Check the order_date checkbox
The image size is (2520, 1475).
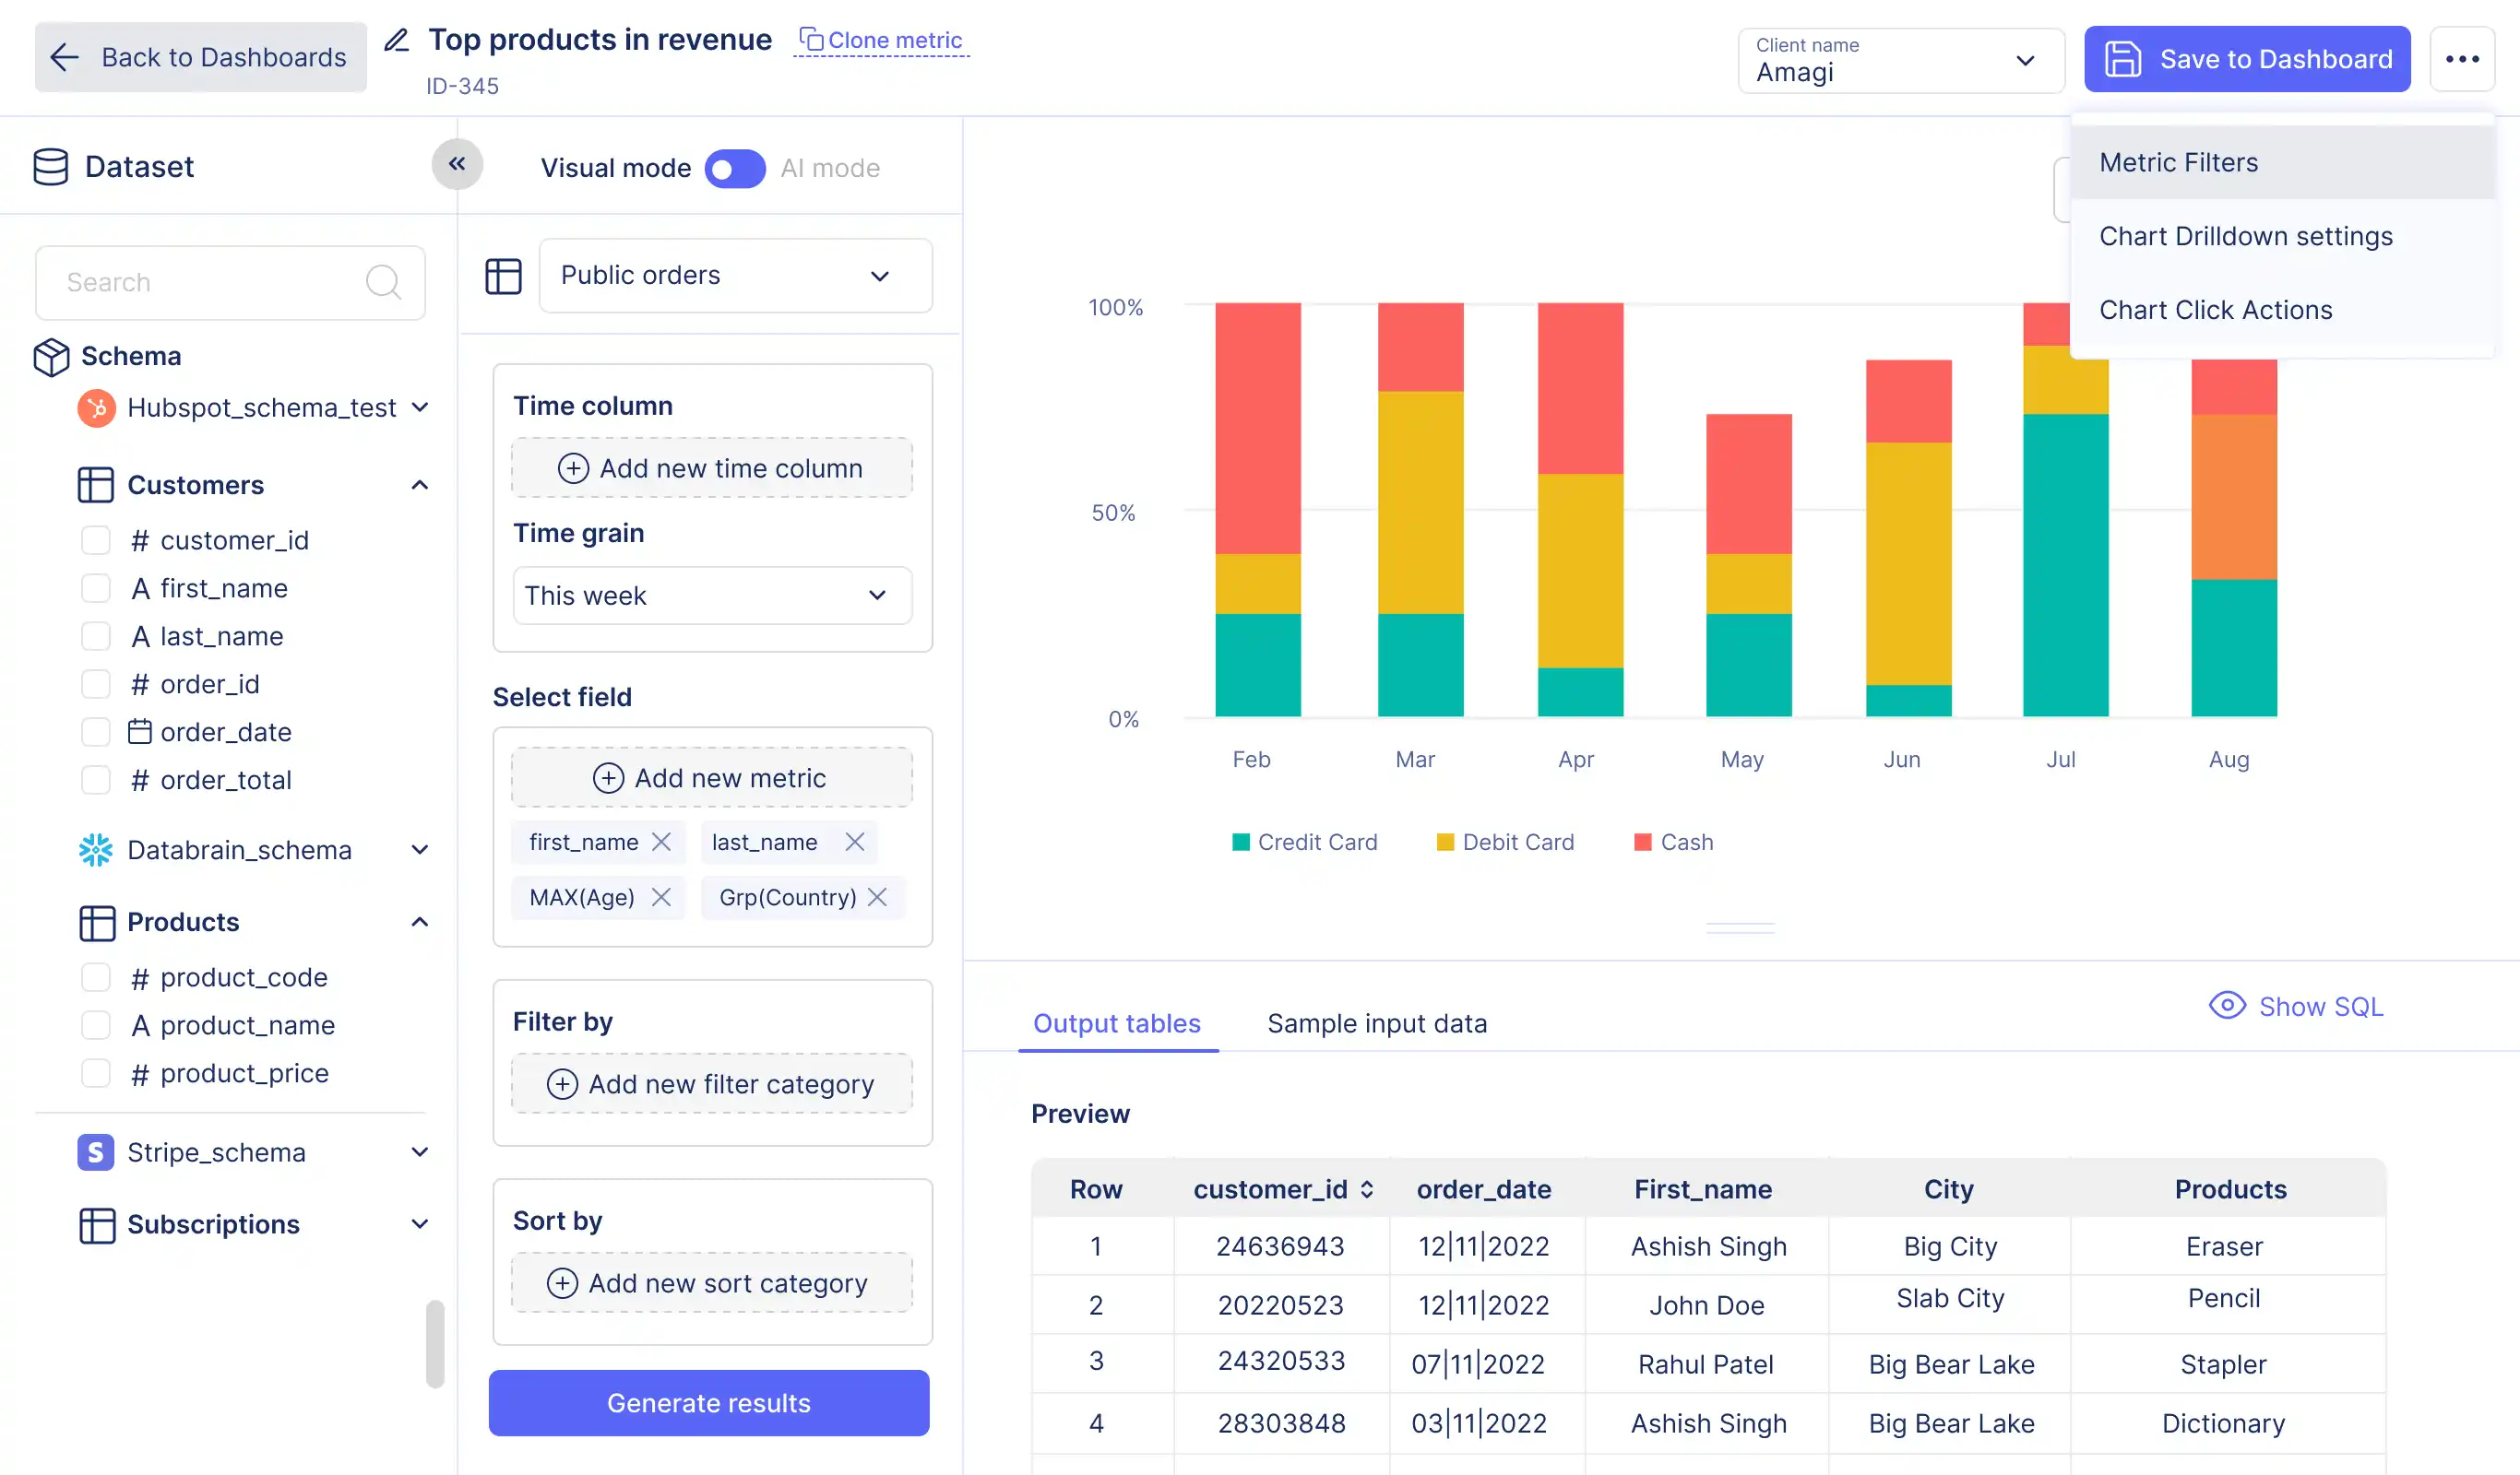click(x=96, y=733)
